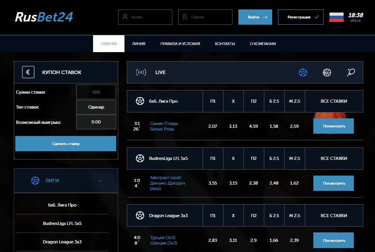Go to the Линия menu item

139,44
